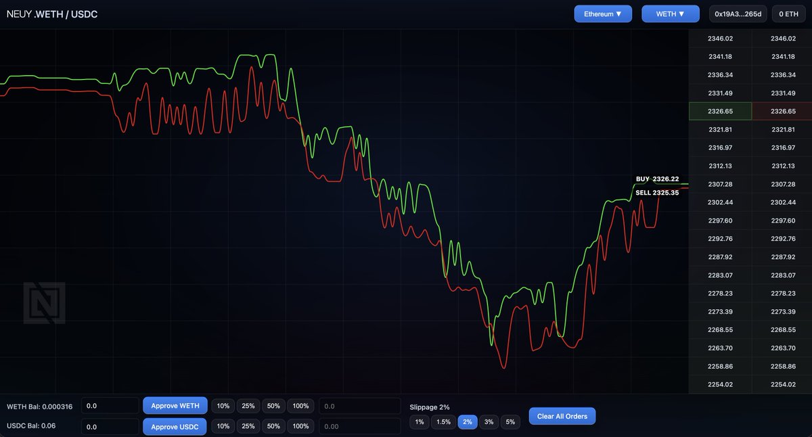Click the BUY 2326.22 price label
Screen dimensions: 812x437
657,179
